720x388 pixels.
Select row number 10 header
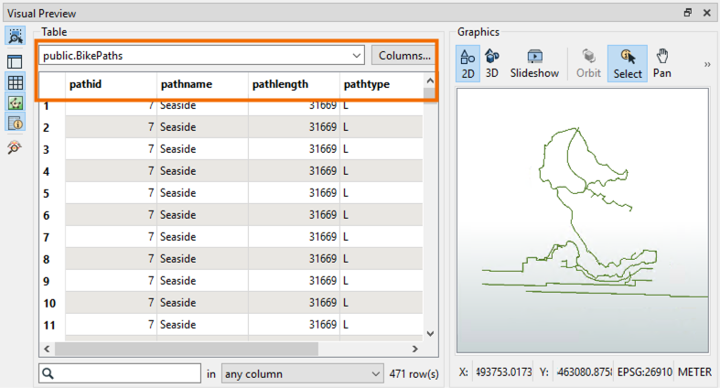tap(52, 303)
